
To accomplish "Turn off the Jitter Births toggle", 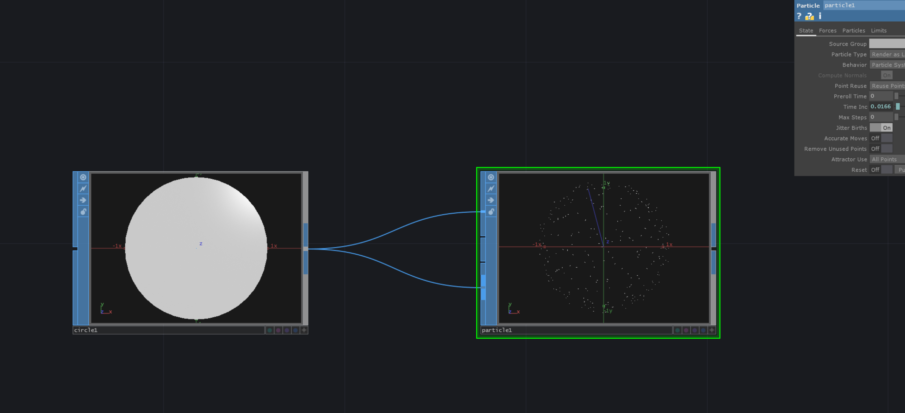I will (x=881, y=128).
